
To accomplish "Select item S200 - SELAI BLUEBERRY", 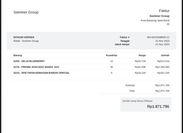I will (29, 61).
